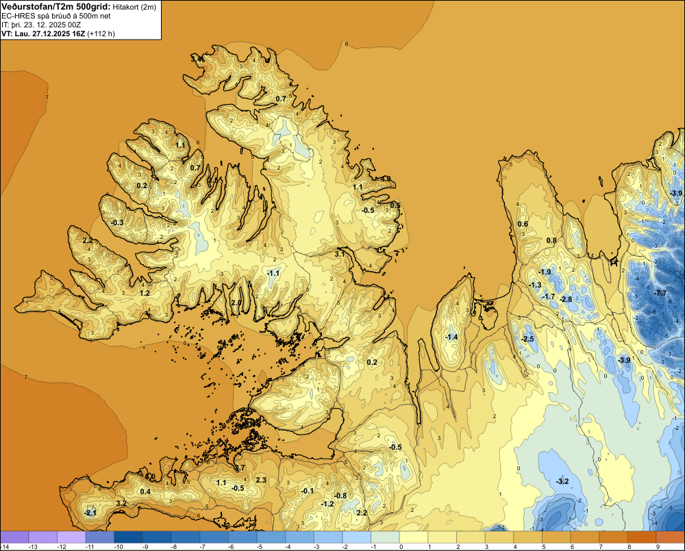685x551 pixels.
Task: Click the legend swatch between 3 and 4
Action: (499, 537)
